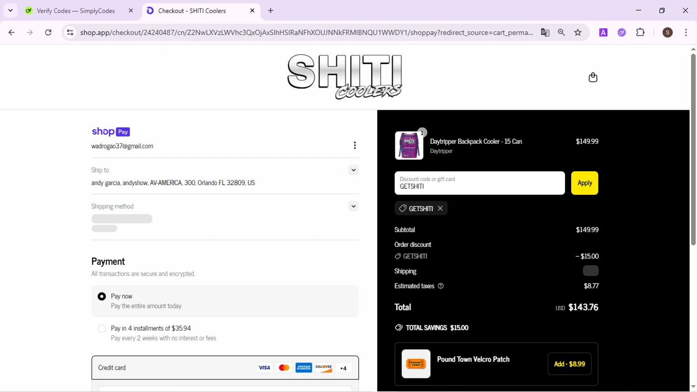Viewport: 697px width, 392px height.
Task: Open the browser extensions puzzle icon
Action: 640,33
